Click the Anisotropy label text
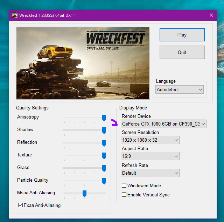 click(x=28, y=117)
